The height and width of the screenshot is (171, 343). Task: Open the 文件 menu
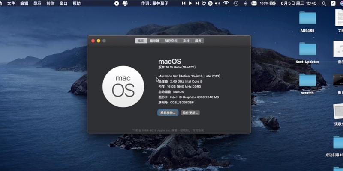point(11,3)
